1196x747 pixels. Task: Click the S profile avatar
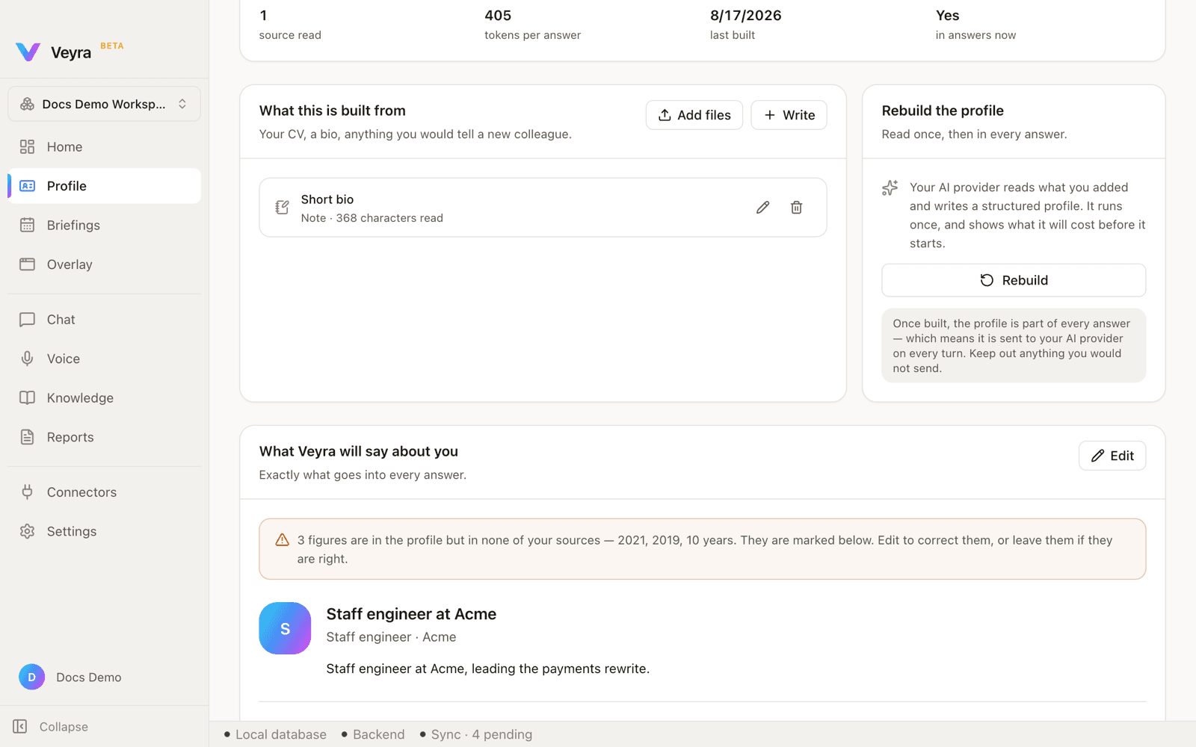(x=285, y=628)
